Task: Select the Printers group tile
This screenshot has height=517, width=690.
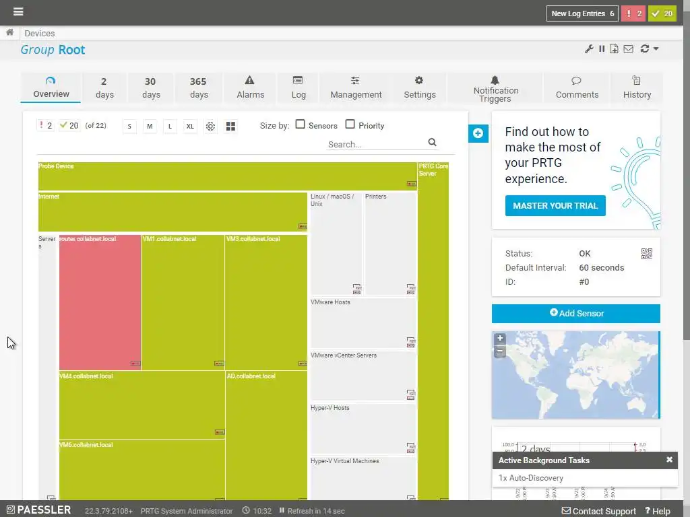Action: coord(390,244)
